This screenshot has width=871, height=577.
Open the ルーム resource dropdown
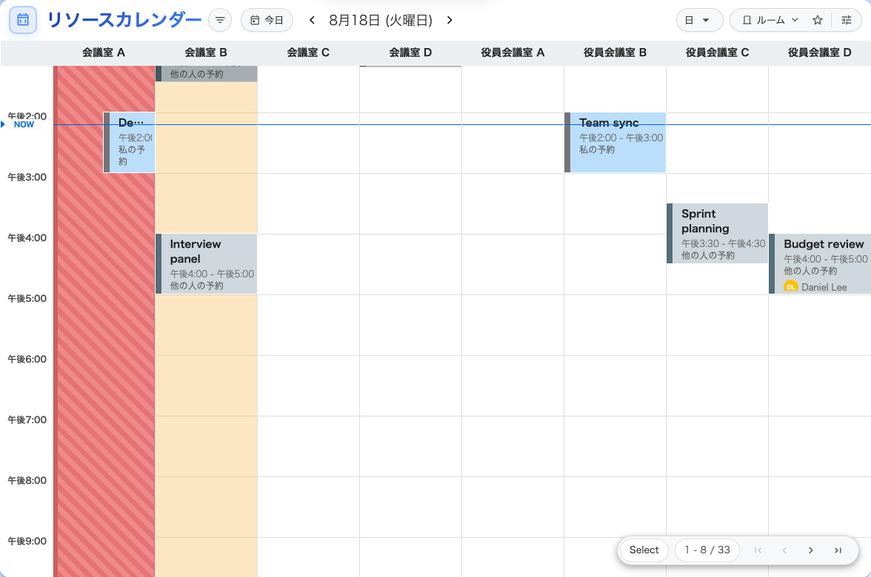[770, 20]
